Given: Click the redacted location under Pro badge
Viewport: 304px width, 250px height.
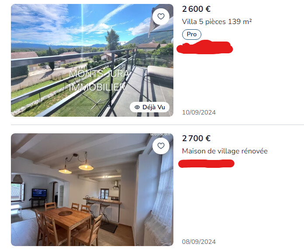Looking at the screenshot, I should coord(205,47).
